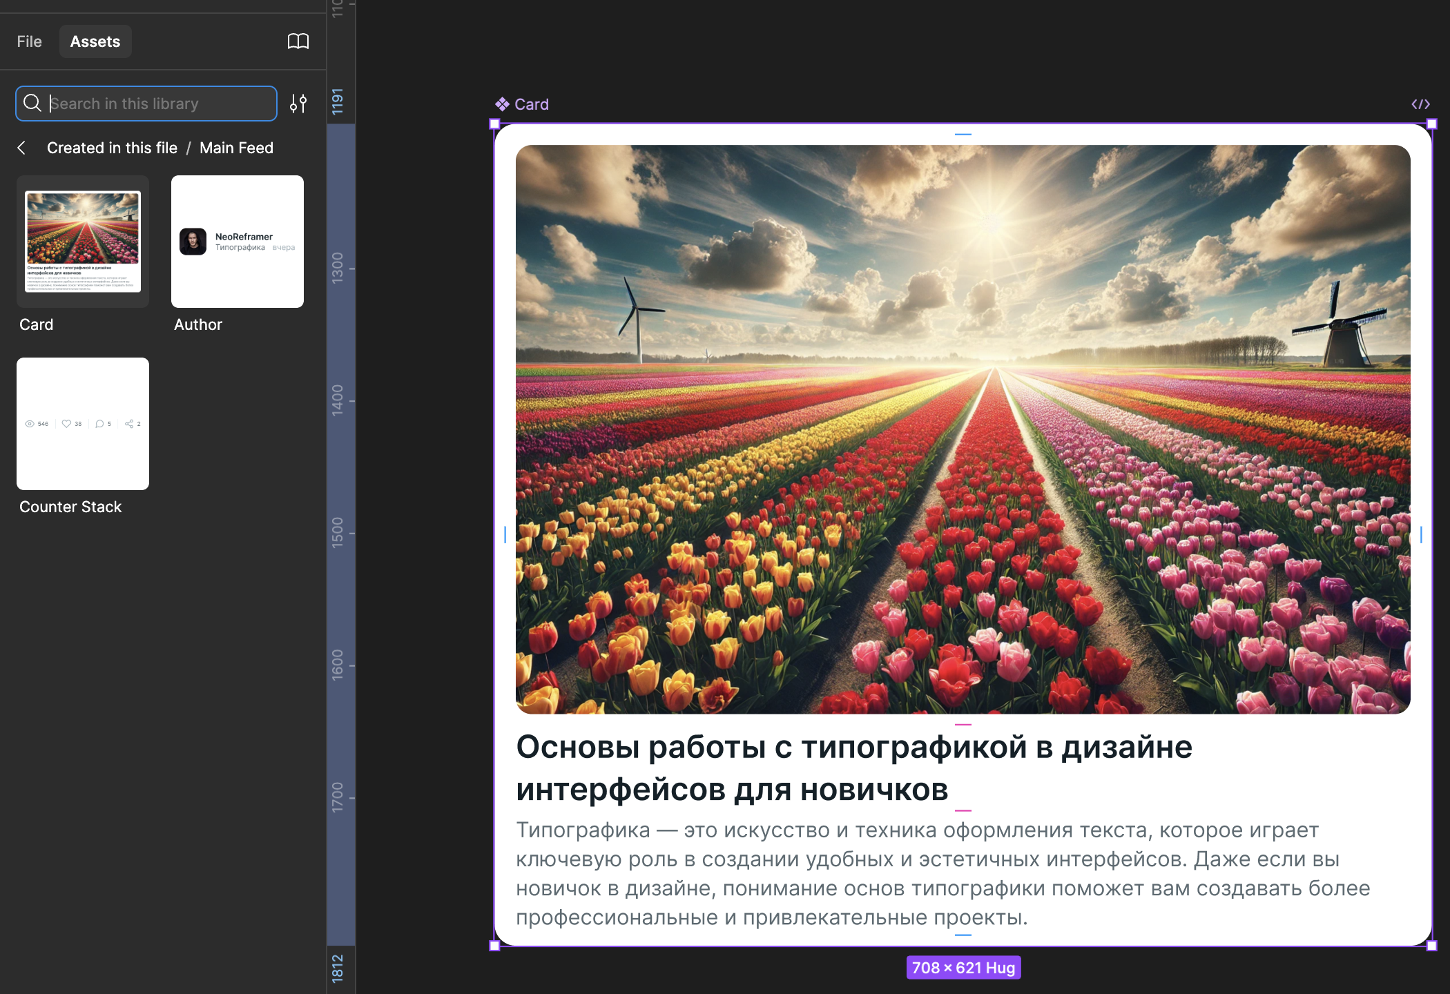Select the Author component thumbnail
This screenshot has height=994, width=1450.
[238, 242]
